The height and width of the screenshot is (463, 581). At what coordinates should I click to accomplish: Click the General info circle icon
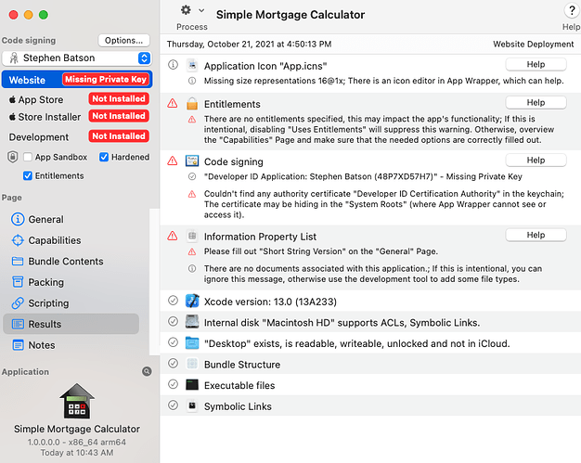(x=18, y=219)
